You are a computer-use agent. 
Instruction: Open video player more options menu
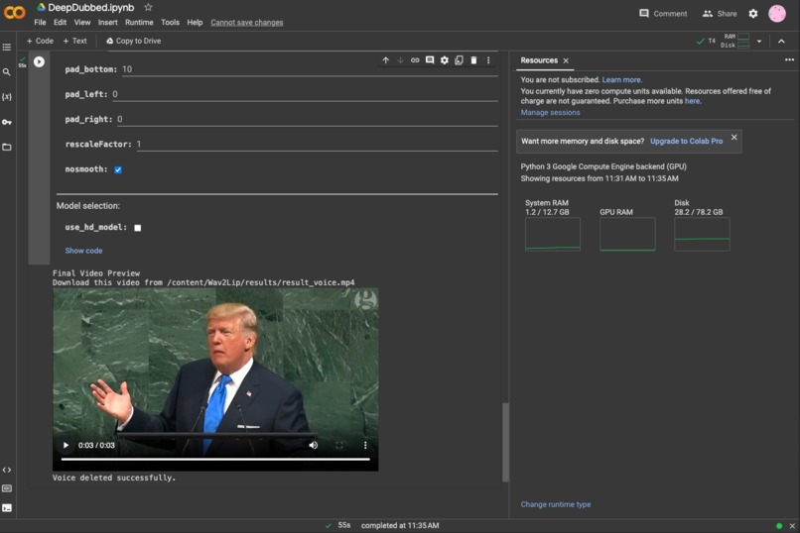365,445
